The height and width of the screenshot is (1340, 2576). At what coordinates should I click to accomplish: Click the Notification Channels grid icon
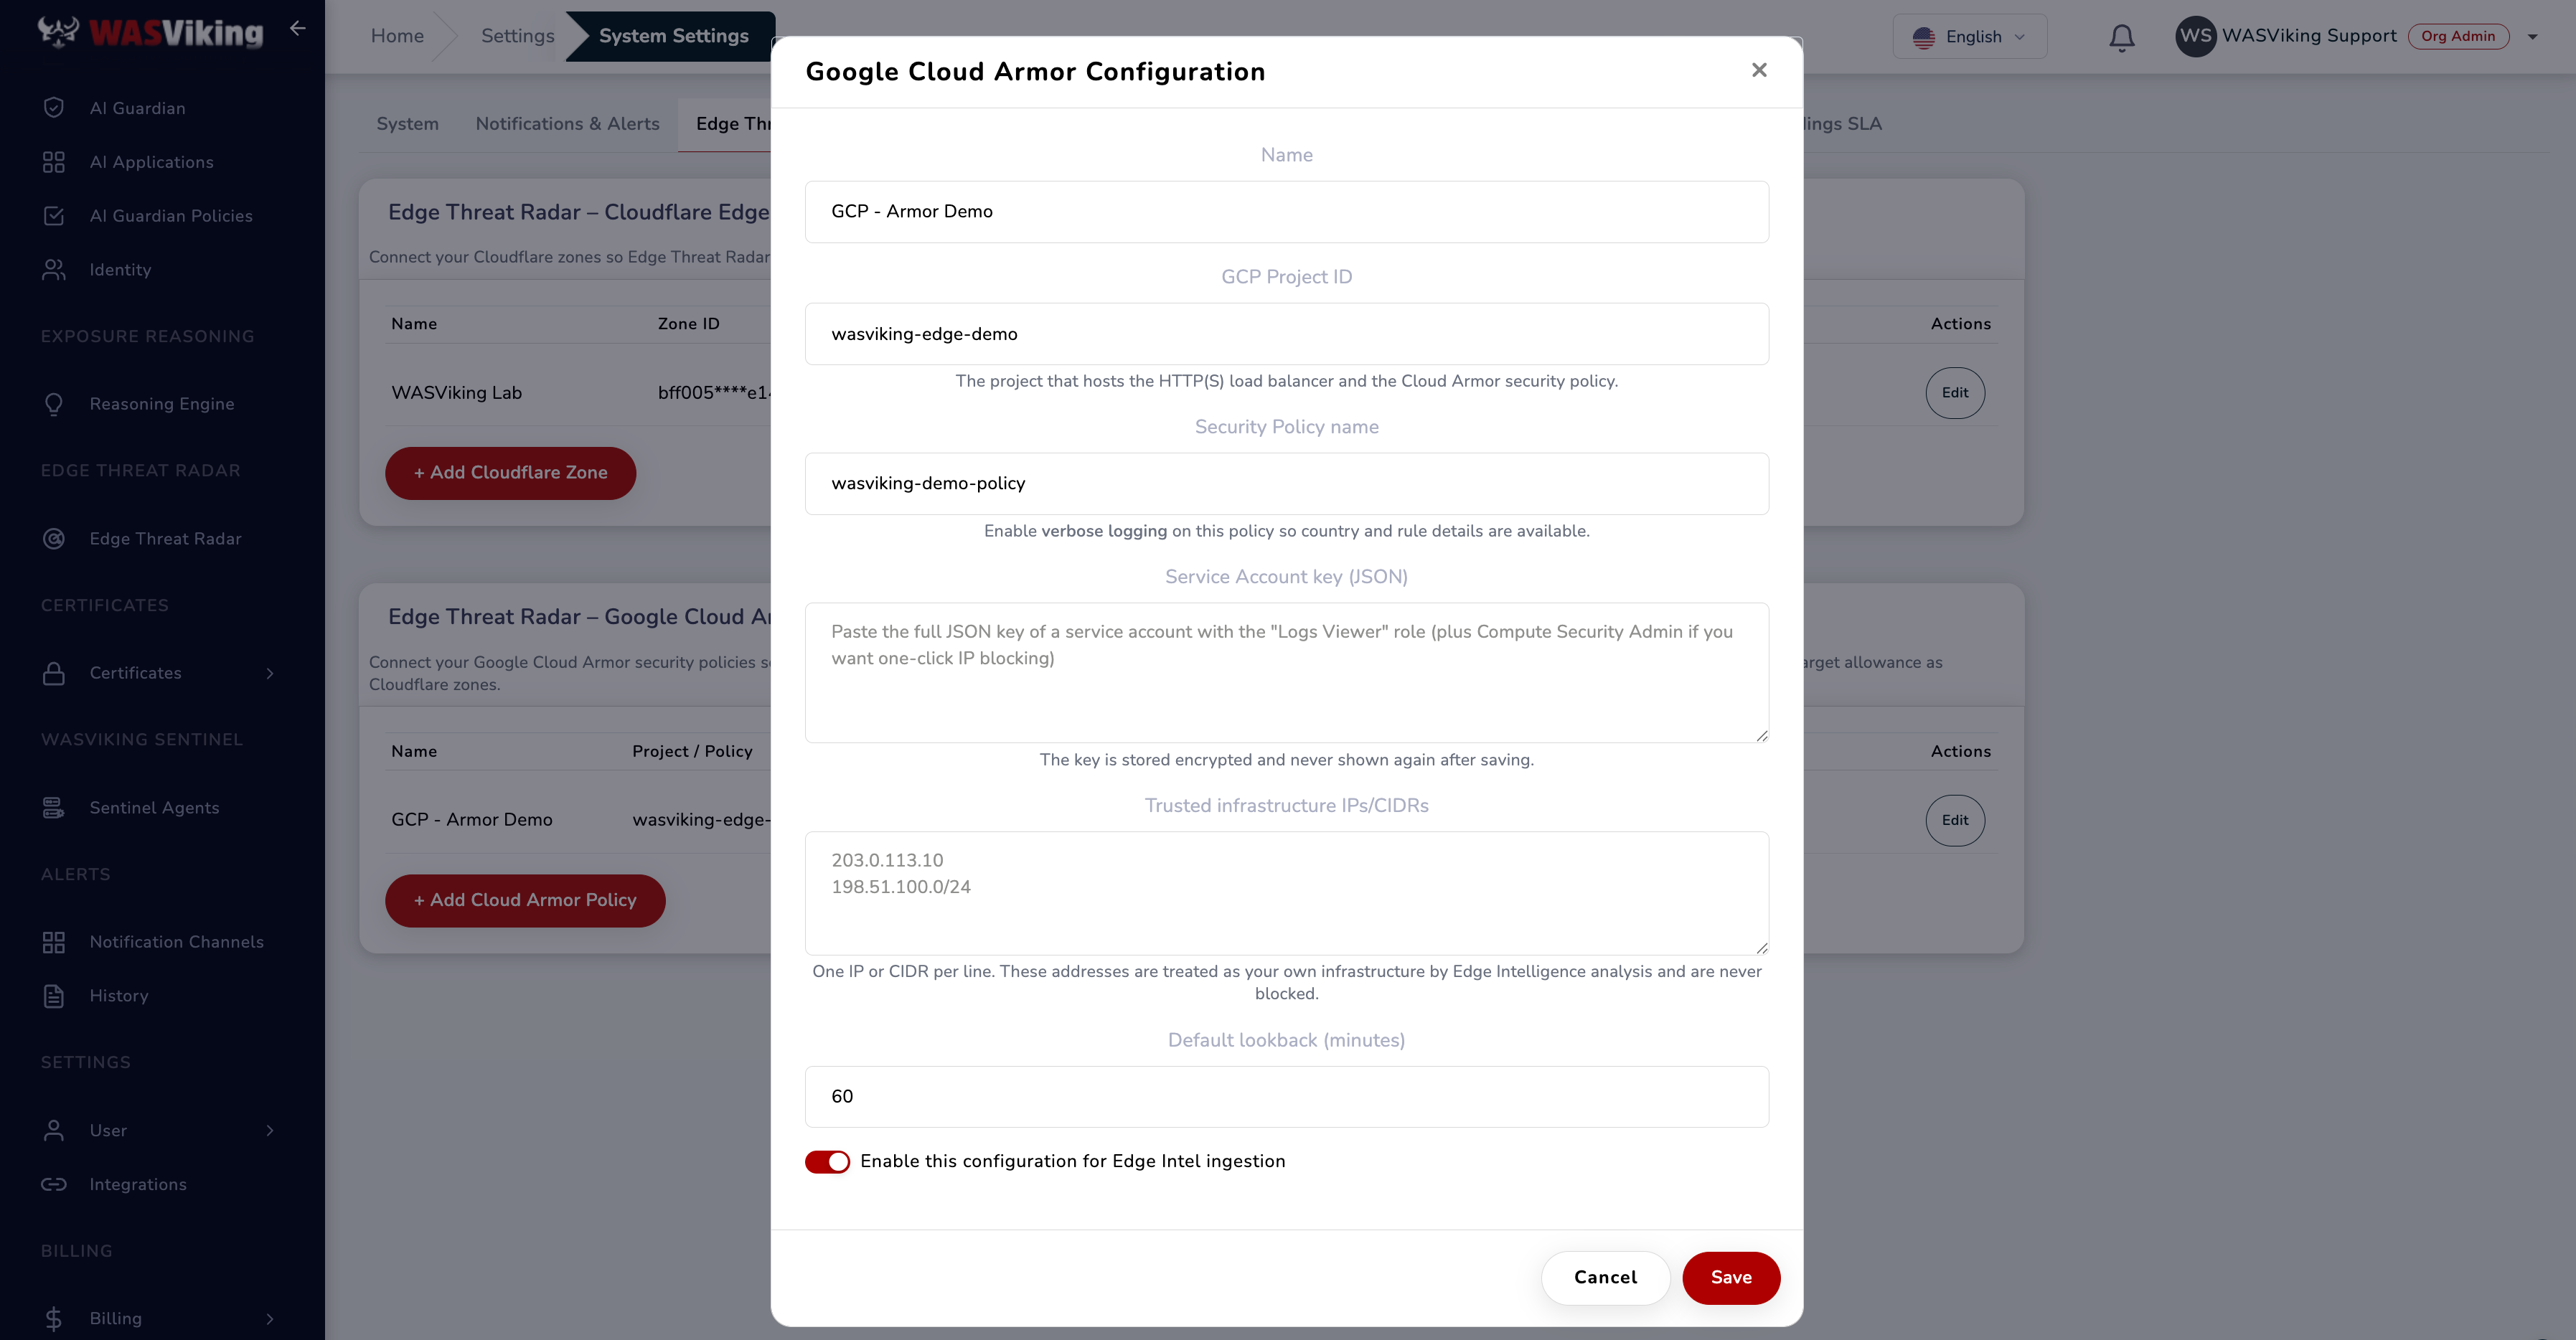[x=54, y=942]
